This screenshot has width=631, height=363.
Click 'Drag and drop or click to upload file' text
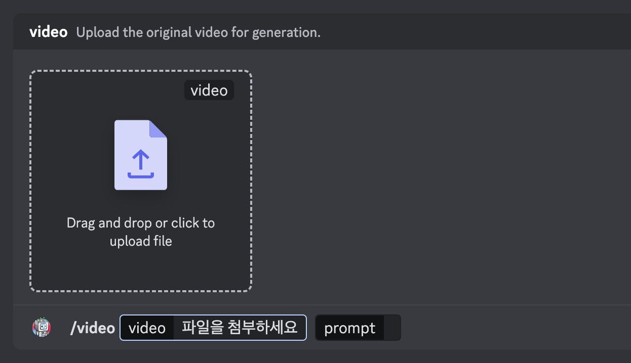(141, 232)
